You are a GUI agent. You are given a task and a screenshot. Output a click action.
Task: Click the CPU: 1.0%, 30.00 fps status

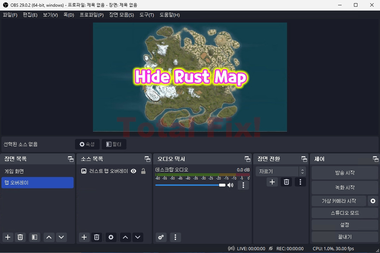333,249
